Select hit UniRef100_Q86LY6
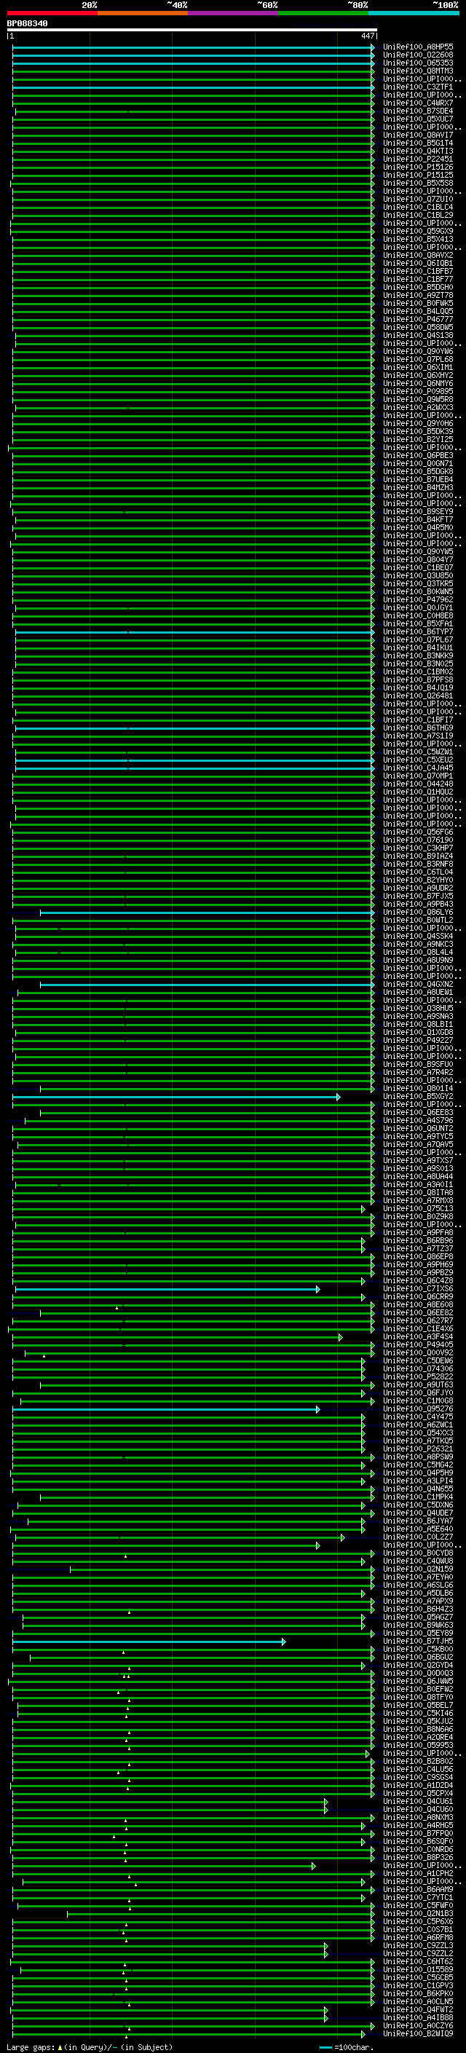 [x=418, y=913]
